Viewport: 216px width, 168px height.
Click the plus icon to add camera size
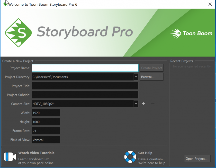[143, 104]
